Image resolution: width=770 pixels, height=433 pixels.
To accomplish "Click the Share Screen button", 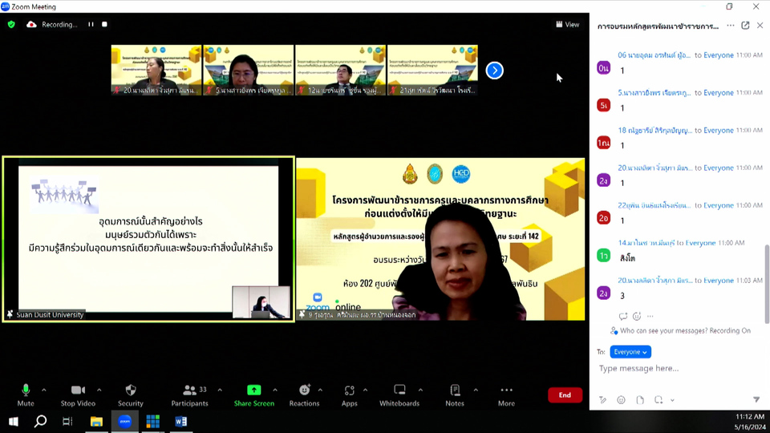I will click(x=253, y=395).
